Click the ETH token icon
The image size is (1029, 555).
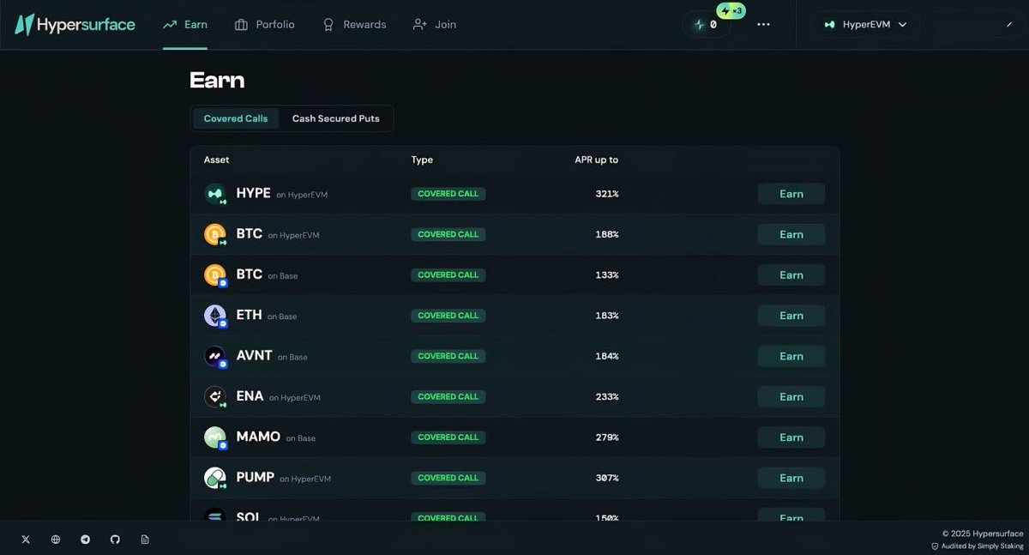click(215, 316)
